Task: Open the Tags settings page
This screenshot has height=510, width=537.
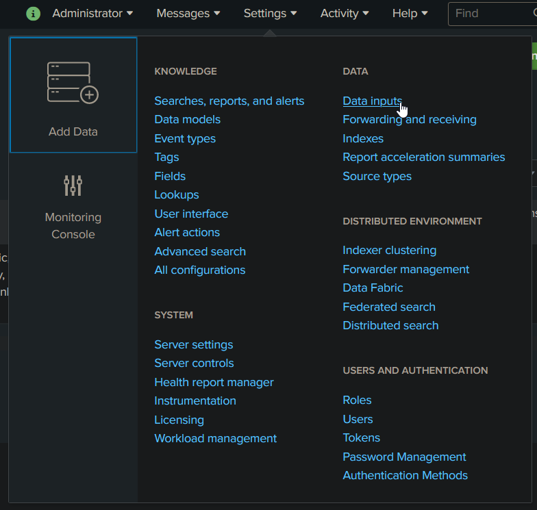Action: pos(166,157)
